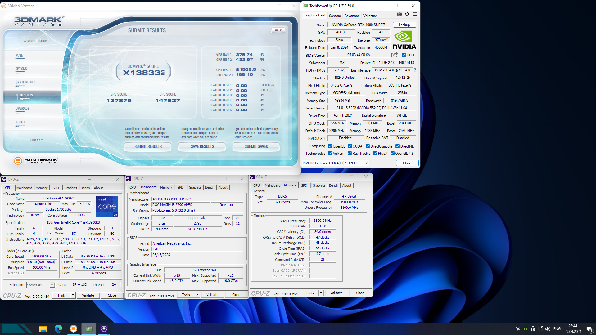Open GPU selection dropdown in GPU-Z

(x=335, y=163)
